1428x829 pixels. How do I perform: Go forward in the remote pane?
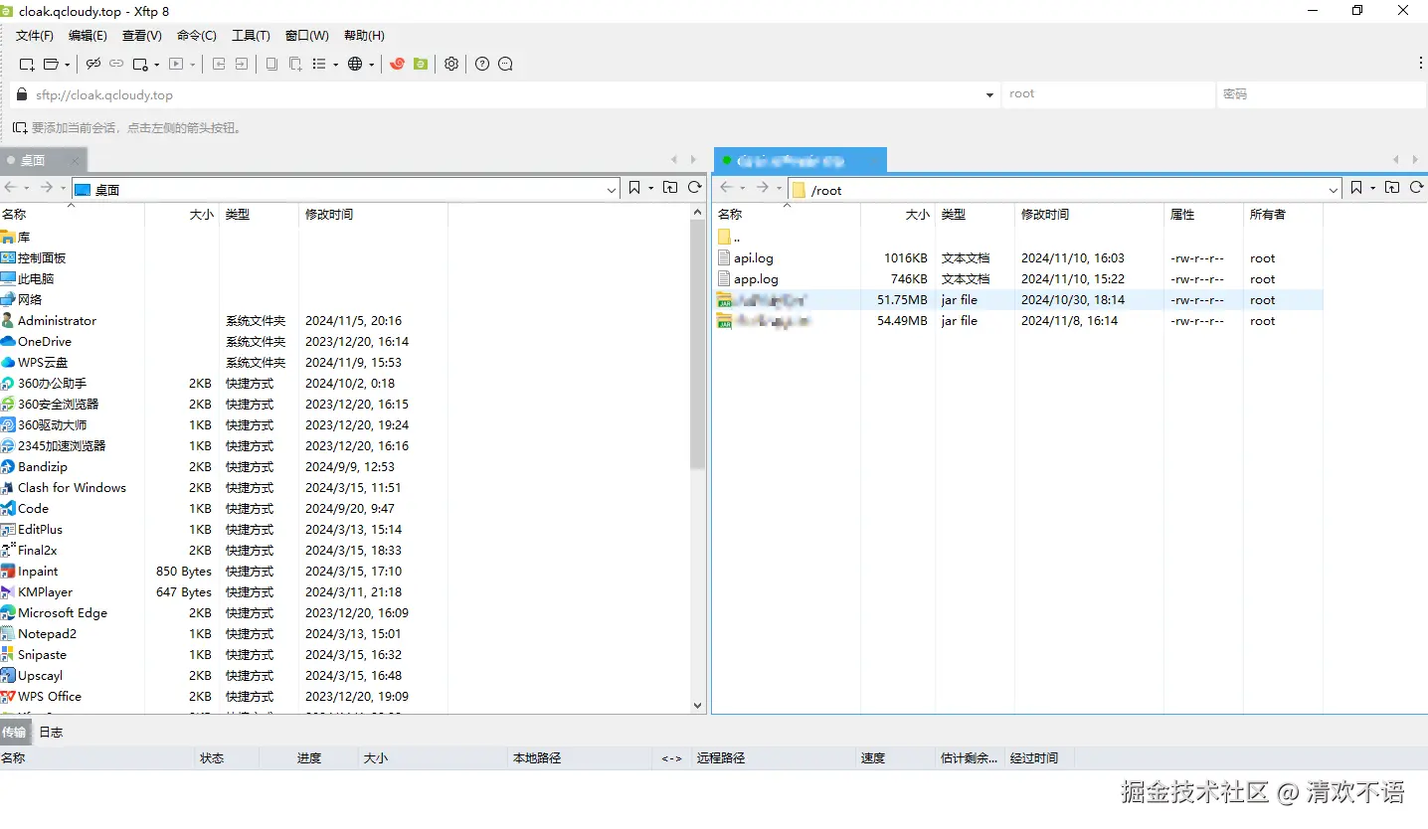(x=762, y=188)
